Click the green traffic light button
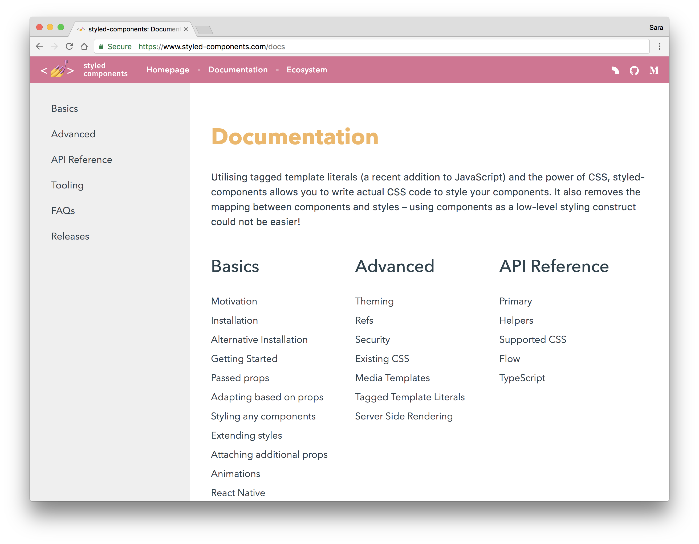Viewport: 699px width, 544px height. coord(61,27)
